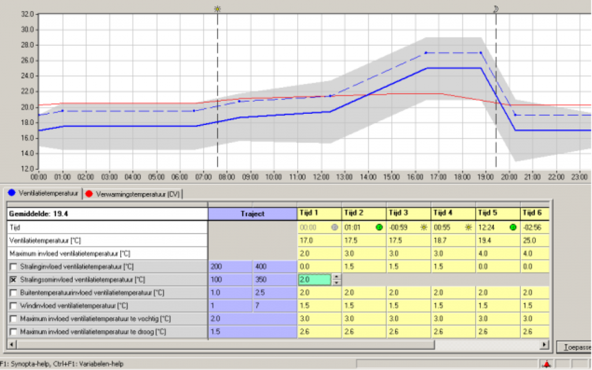Uncheck Stralingsominvloed ventilatietemperatuur checkbox

13,280
